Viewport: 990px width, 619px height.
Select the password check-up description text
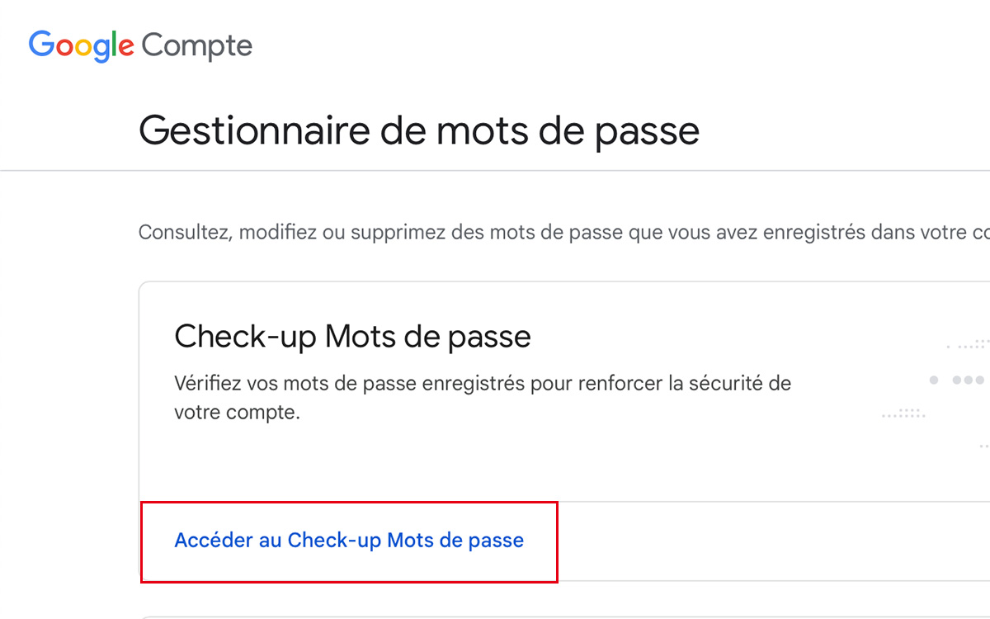click(483, 396)
